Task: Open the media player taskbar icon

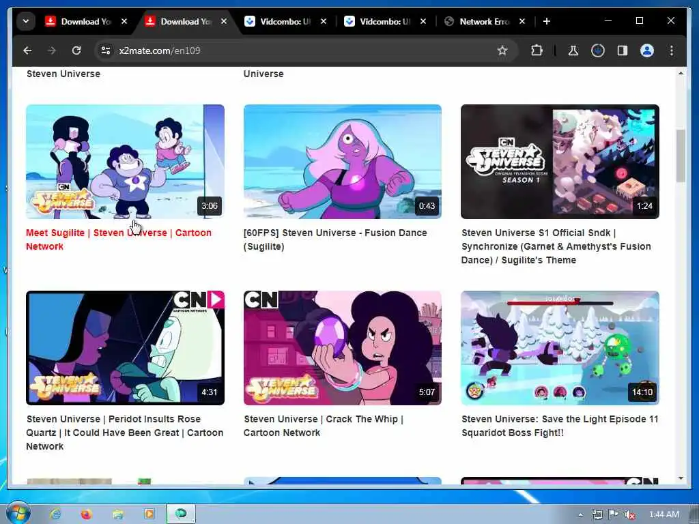Action: click(149, 514)
